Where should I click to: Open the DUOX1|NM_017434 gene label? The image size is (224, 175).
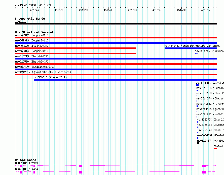pyautogui.click(x=26, y=169)
